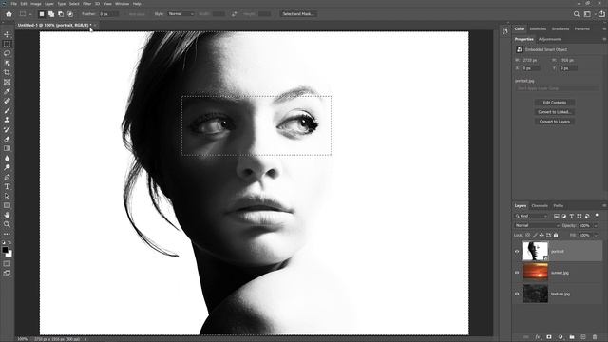Select the Move tool

pos(7,34)
